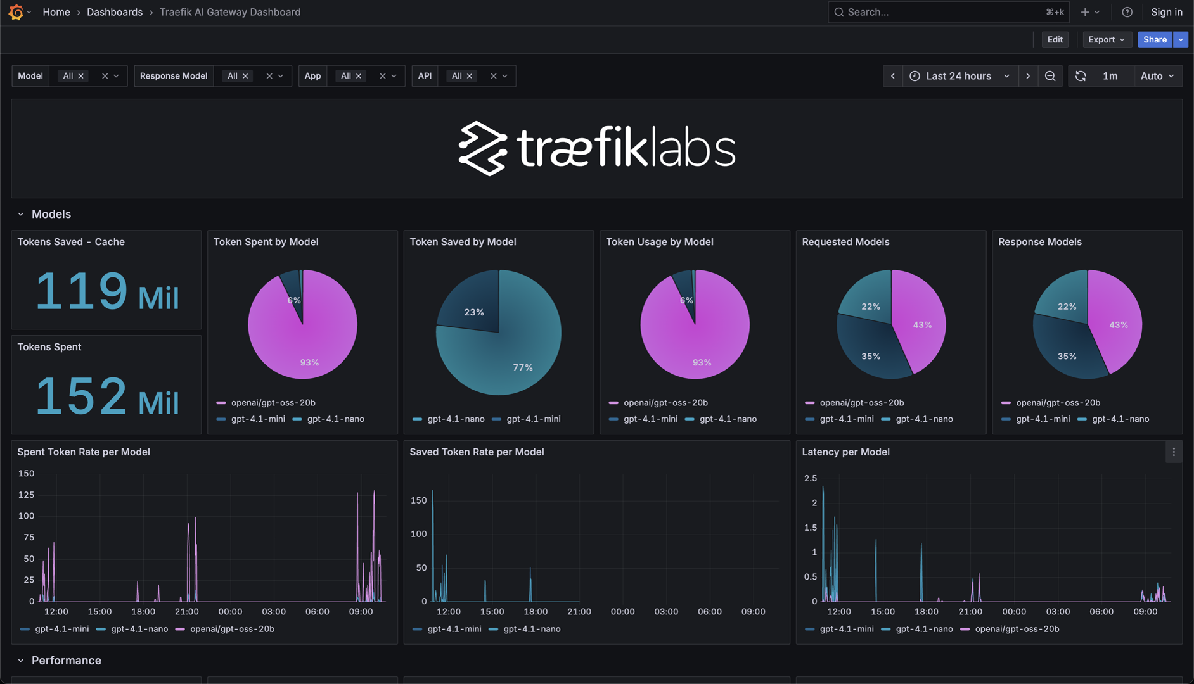Expand the Response Model filter dropdown
Image resolution: width=1194 pixels, height=684 pixels.
pyautogui.click(x=281, y=76)
